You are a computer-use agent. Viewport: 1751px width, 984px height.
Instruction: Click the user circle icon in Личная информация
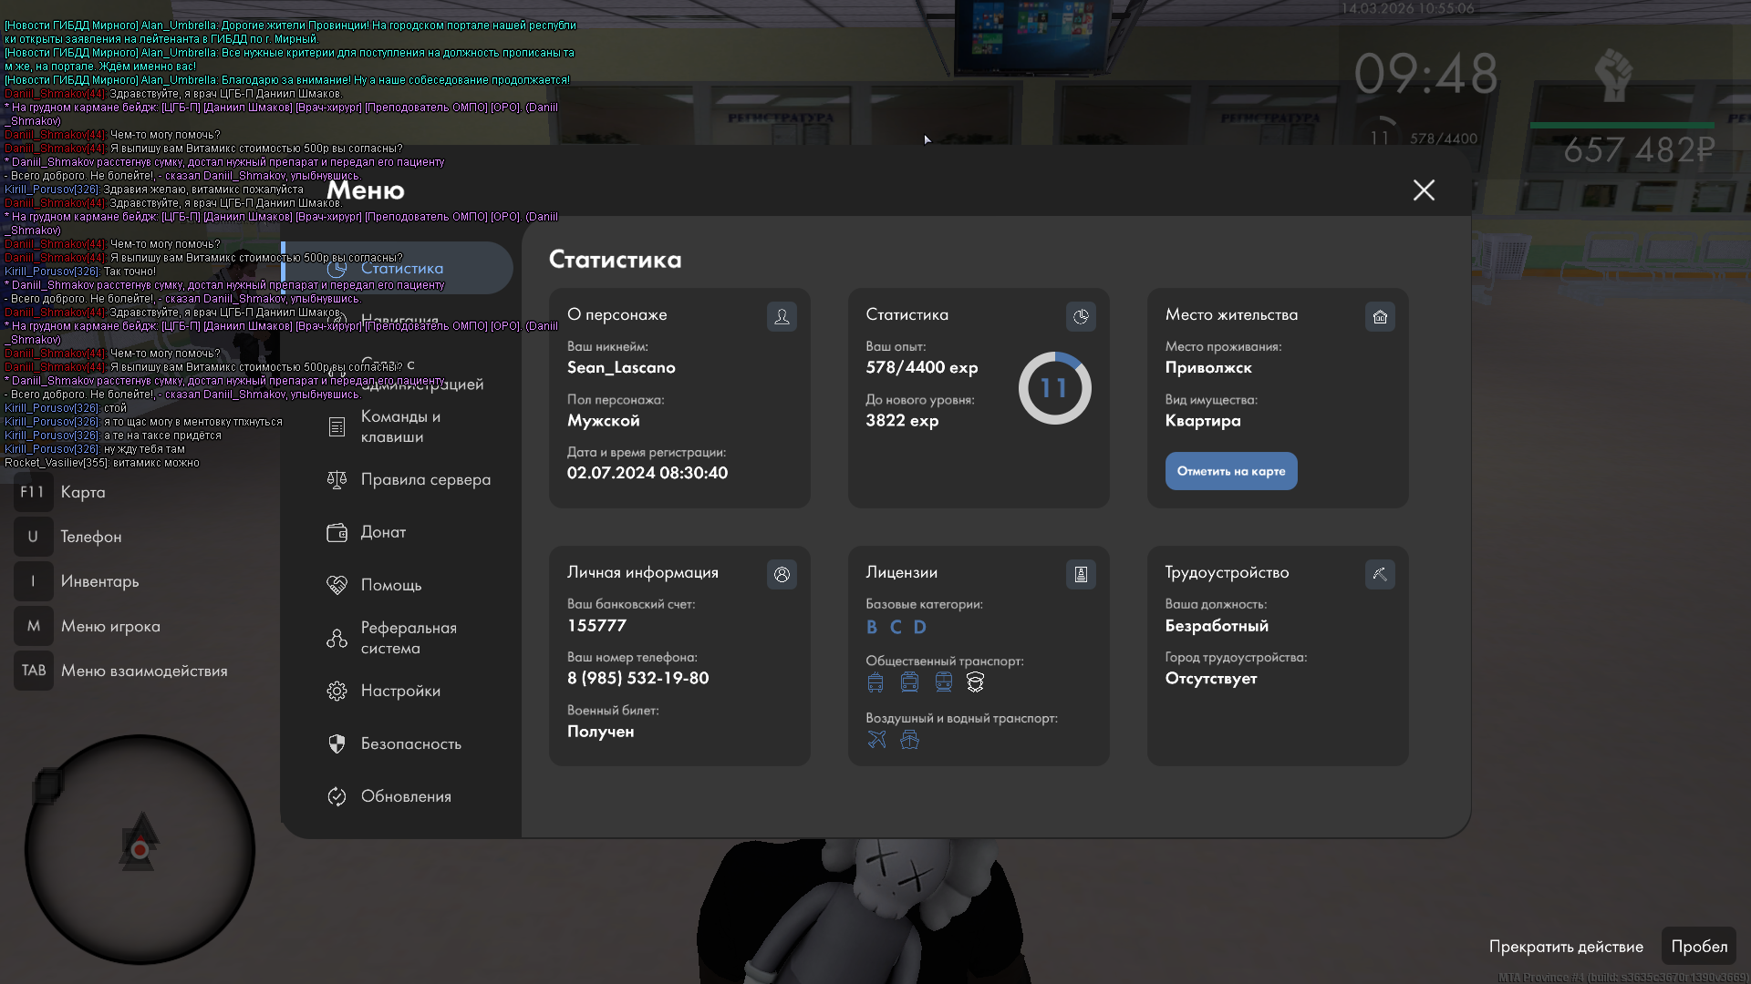782,575
